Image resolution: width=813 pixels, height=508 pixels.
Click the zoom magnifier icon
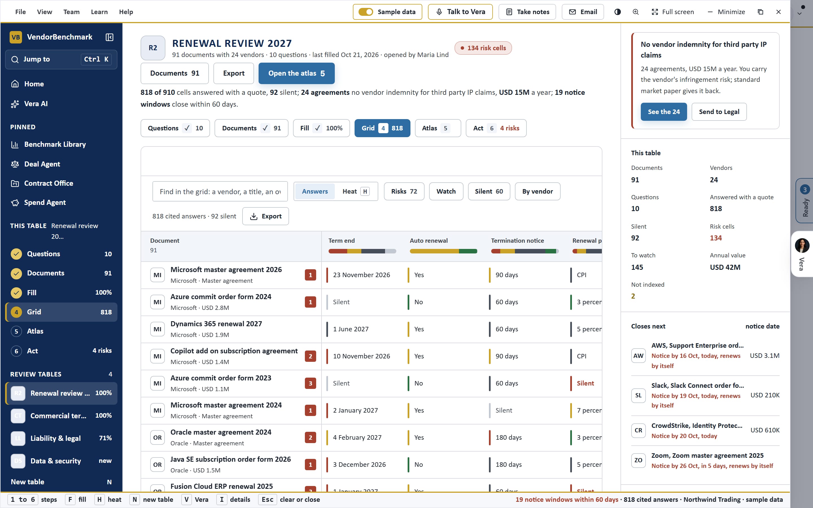pyautogui.click(x=636, y=12)
